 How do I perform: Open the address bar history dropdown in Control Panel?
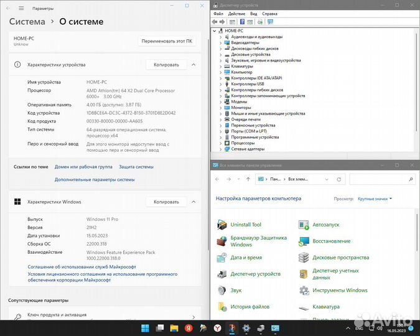[327, 179]
